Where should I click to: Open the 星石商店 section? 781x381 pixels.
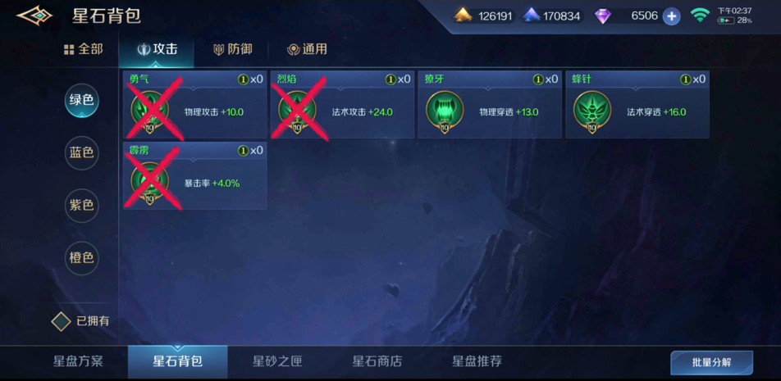click(x=377, y=361)
